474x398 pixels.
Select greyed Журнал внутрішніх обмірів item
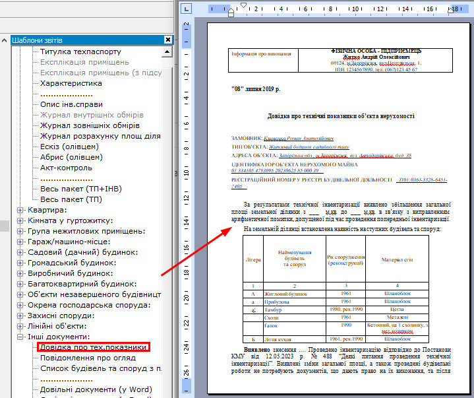(92, 115)
